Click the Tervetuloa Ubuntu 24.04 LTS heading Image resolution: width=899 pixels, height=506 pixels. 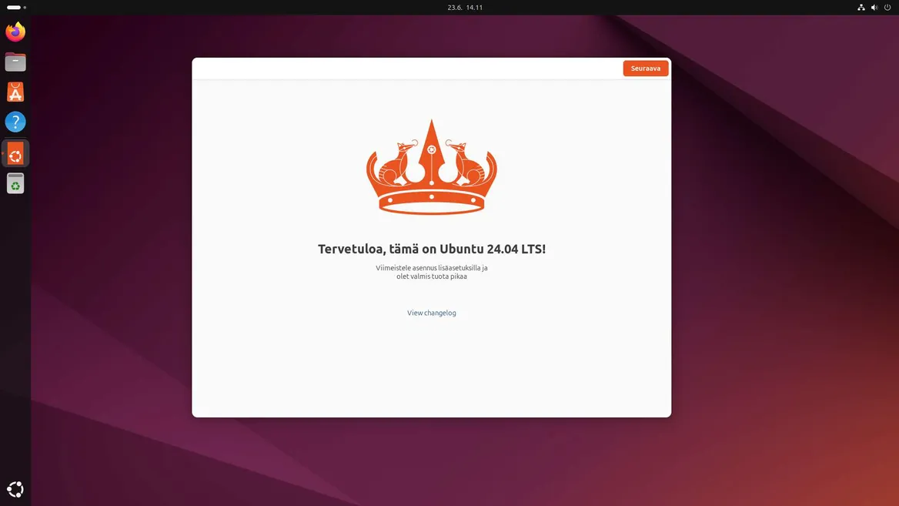click(x=431, y=249)
